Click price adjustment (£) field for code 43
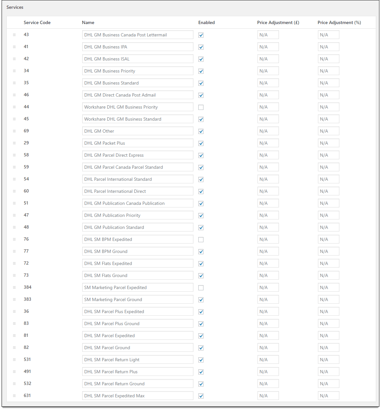This screenshot has width=381, height=410. (x=268, y=35)
